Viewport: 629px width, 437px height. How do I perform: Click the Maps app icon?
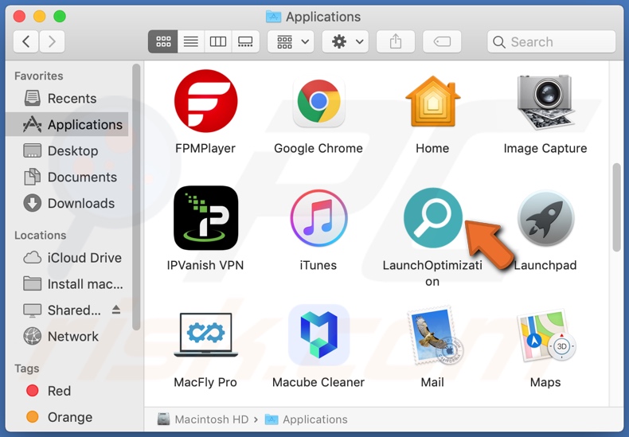[x=546, y=335]
